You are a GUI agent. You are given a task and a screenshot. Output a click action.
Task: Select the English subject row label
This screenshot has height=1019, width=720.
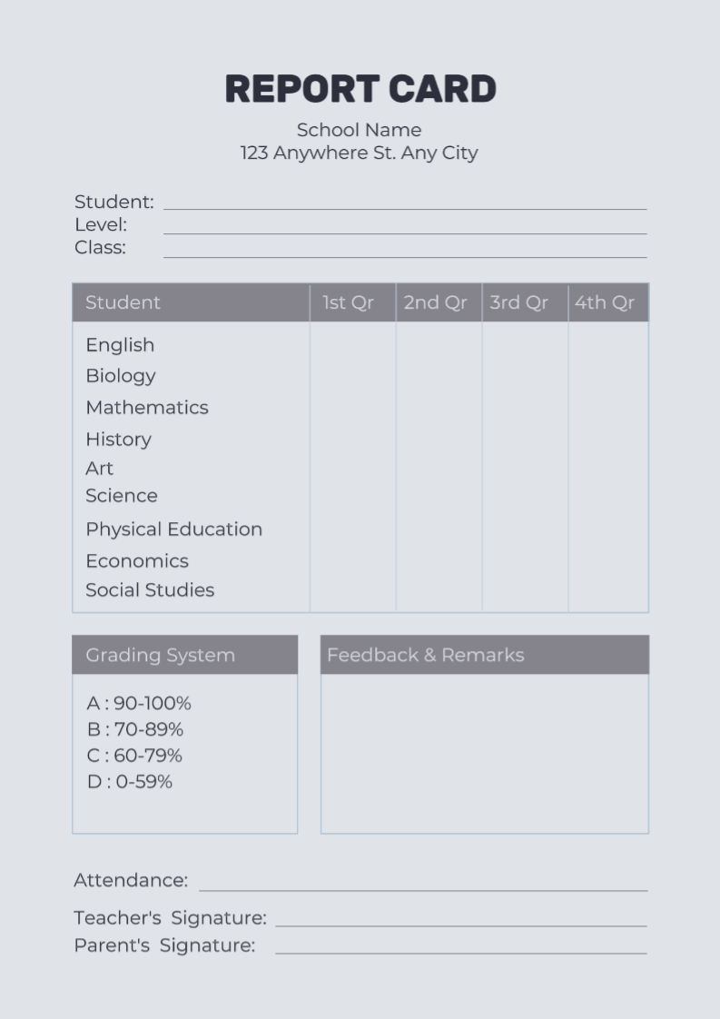(120, 345)
